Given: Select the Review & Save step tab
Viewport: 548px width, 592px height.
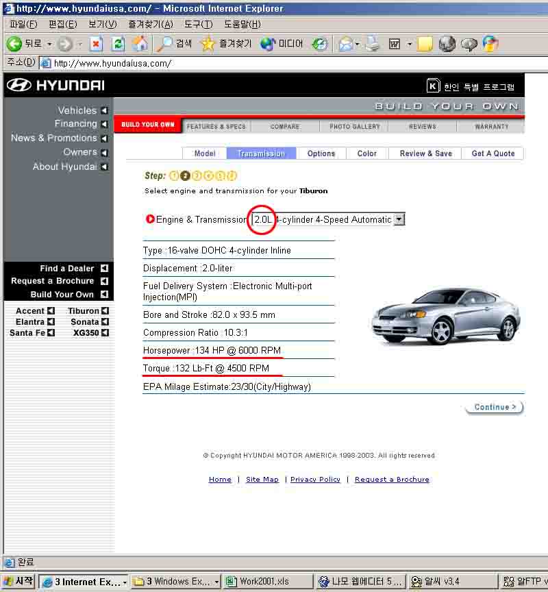Looking at the screenshot, I should pos(425,153).
